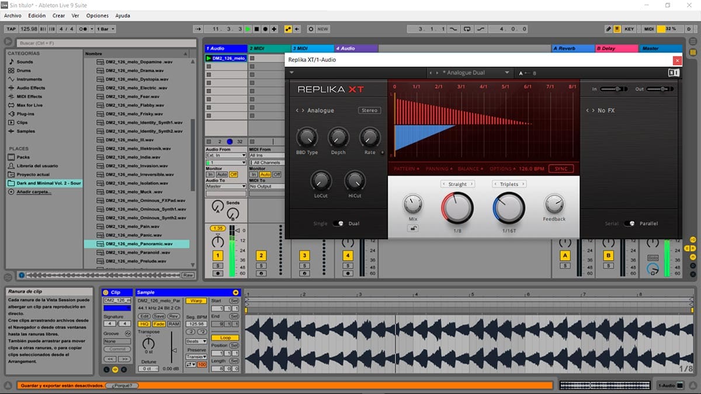The height and width of the screenshot is (394, 701).
Task: Toggle the metronome button
Action: point(84,29)
